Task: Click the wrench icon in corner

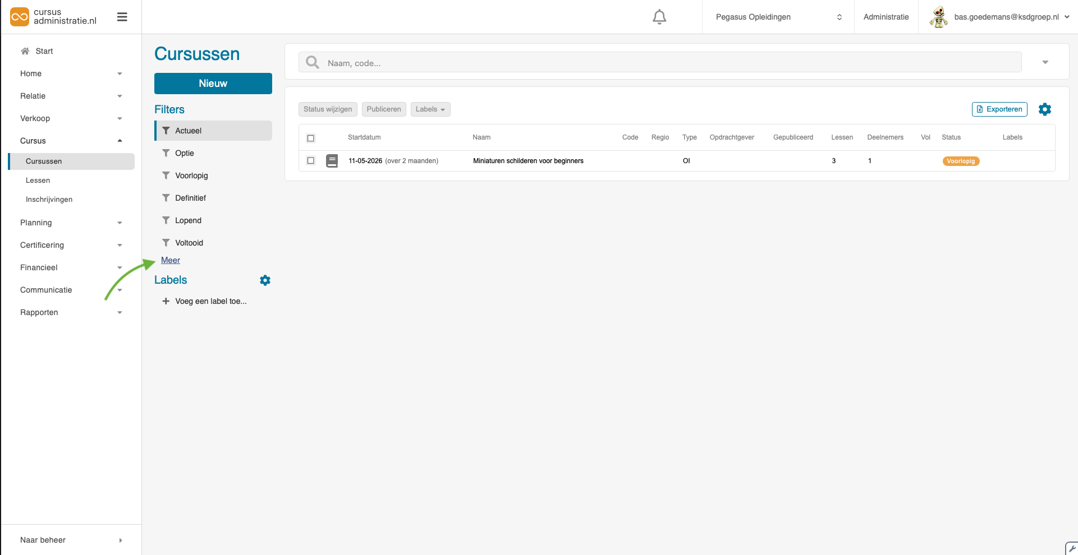Action: (x=1072, y=549)
